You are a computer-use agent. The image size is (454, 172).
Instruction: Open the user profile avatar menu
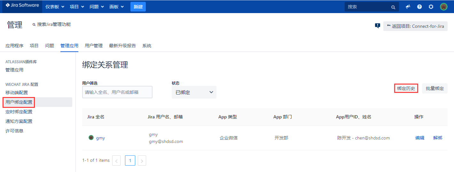443,7
